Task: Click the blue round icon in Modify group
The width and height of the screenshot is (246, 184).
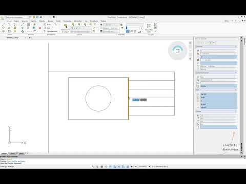Action: point(34,28)
